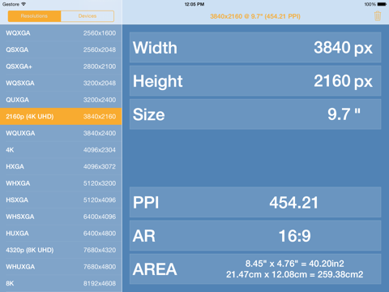The image size is (389, 292).
Task: Pick WHXGA 5120x3200 from list
Action: (61, 183)
